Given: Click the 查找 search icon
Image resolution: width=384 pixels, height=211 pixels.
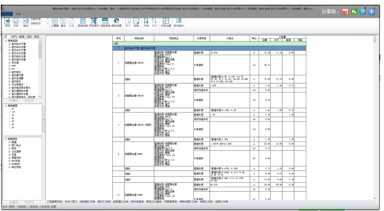Looking at the screenshot, I should pyautogui.click(x=63, y=21).
